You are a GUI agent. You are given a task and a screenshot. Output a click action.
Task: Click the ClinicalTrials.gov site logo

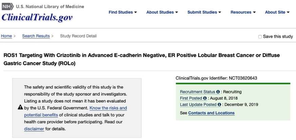37,18
